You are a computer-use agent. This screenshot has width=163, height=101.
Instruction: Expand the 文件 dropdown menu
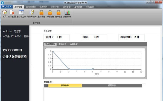pos(7,7)
